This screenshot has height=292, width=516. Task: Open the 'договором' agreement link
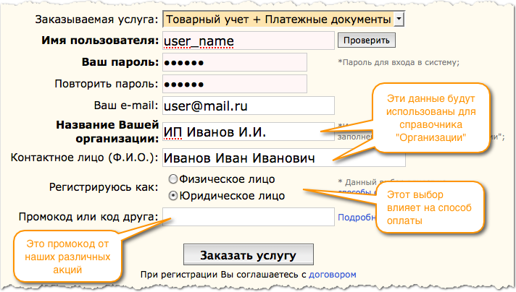pos(333,275)
